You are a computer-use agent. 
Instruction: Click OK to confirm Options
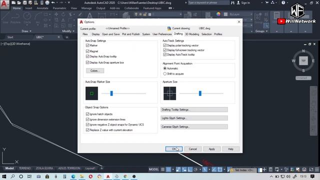(174, 149)
